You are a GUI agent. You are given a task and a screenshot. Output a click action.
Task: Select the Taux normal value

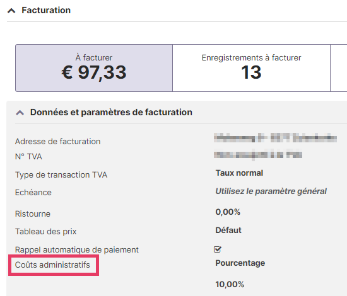coord(239,173)
